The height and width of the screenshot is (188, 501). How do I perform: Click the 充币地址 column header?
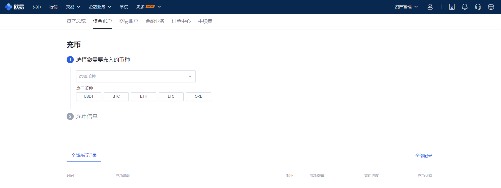pos(123,176)
